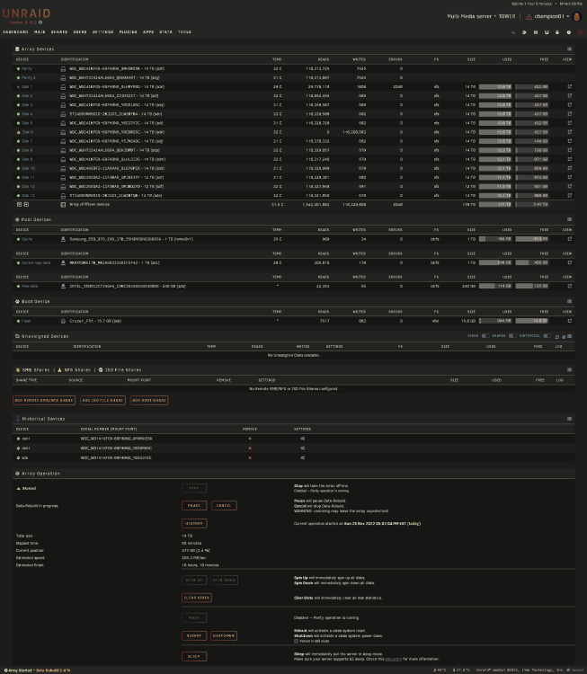
Task: Toggle the Array Devices view mode icon
Action: [x=569, y=49]
